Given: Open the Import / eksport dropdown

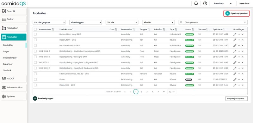Looking at the screenshot, I should coord(236,98).
